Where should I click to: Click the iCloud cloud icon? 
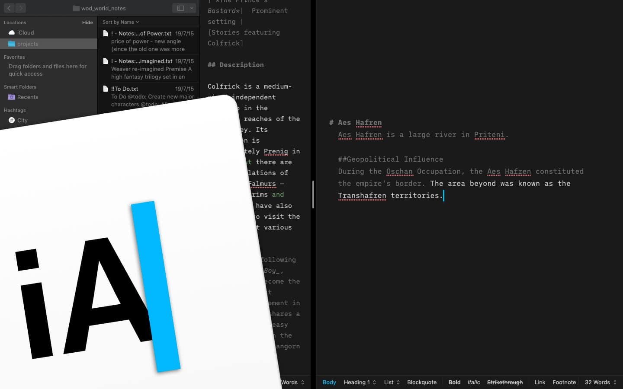click(x=12, y=32)
